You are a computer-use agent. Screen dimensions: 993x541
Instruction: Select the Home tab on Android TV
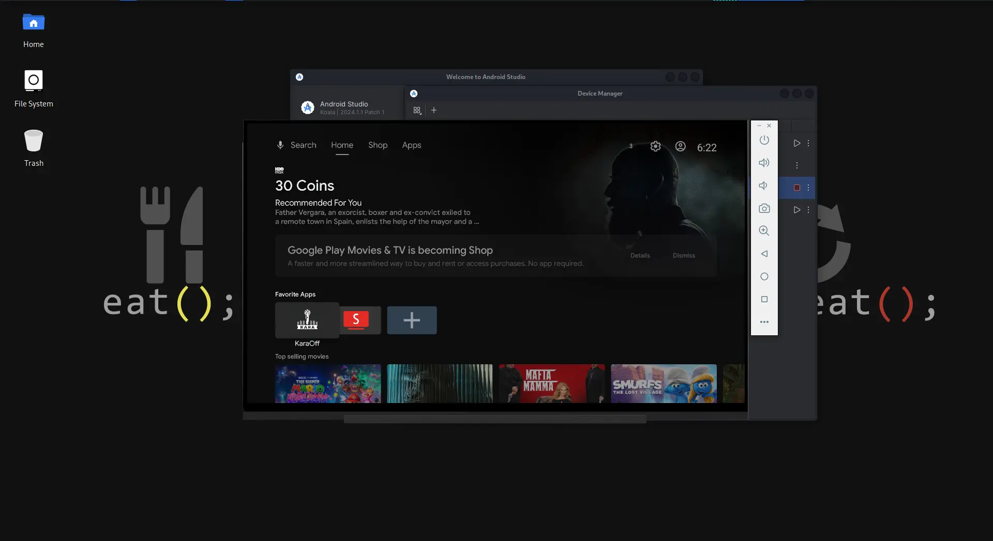(342, 145)
